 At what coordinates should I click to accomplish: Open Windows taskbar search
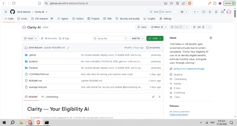click(13, 122)
